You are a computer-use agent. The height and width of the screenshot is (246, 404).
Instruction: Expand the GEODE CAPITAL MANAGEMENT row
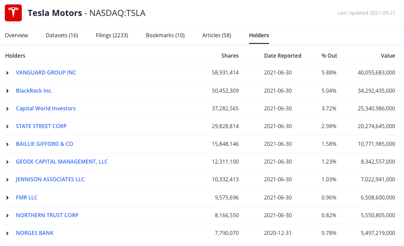[x=7, y=162]
